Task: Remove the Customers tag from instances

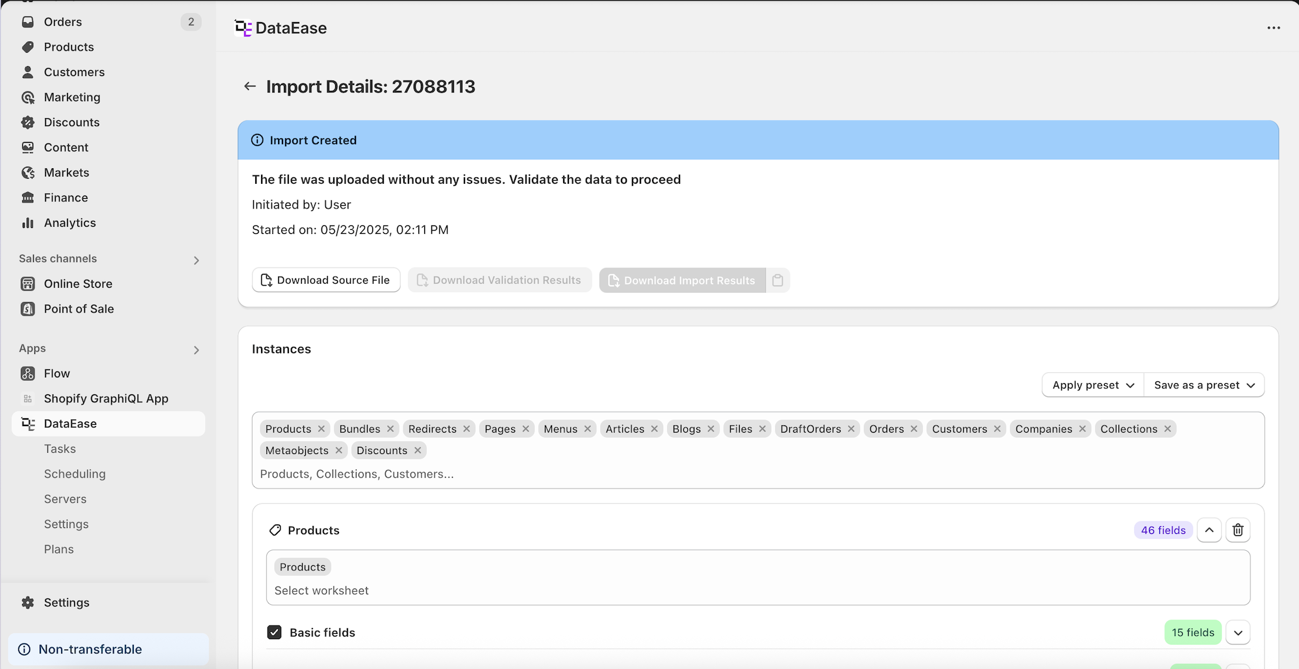Action: 997,429
